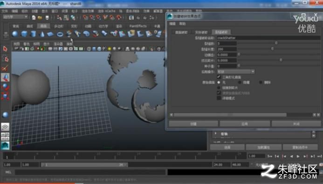323x184 pixels.
Task: Click the play forward button on timeline
Action: tap(298, 157)
